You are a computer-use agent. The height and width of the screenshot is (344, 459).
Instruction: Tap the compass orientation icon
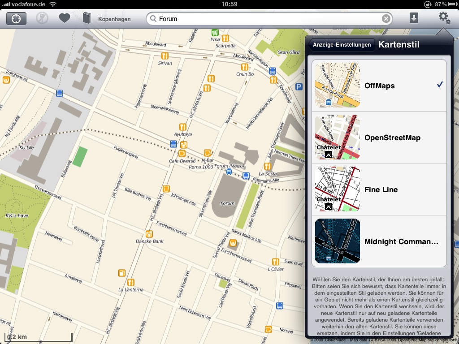pyautogui.click(x=42, y=19)
